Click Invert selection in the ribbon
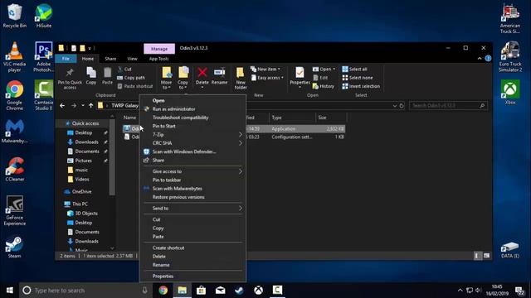 point(361,86)
